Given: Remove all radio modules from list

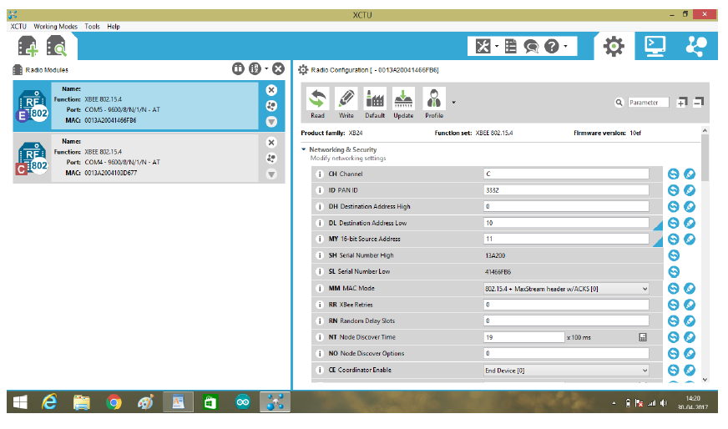Looking at the screenshot, I should pyautogui.click(x=278, y=69).
